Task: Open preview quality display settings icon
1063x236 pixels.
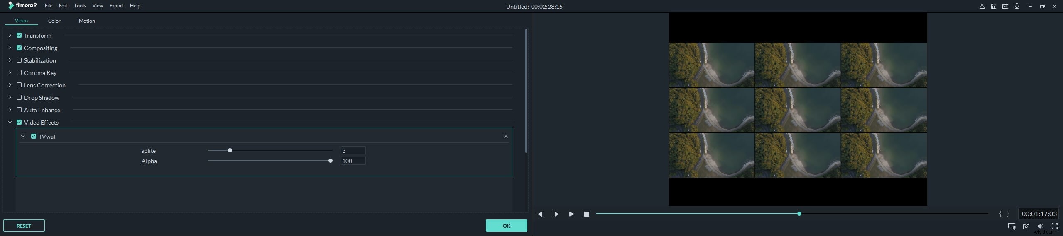Action: click(x=1012, y=226)
